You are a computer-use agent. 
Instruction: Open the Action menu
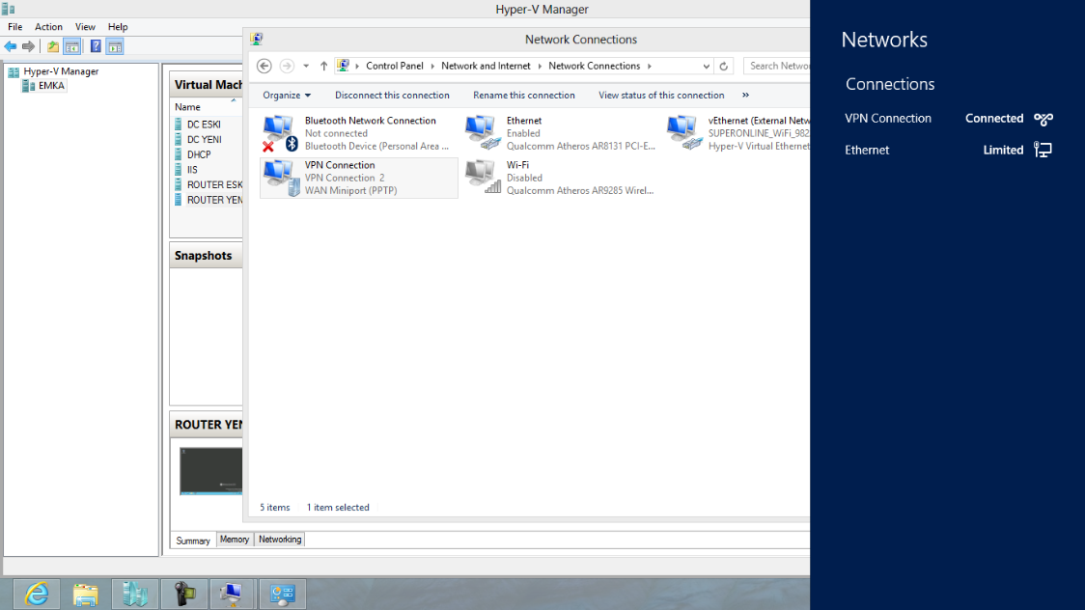pyautogui.click(x=48, y=27)
